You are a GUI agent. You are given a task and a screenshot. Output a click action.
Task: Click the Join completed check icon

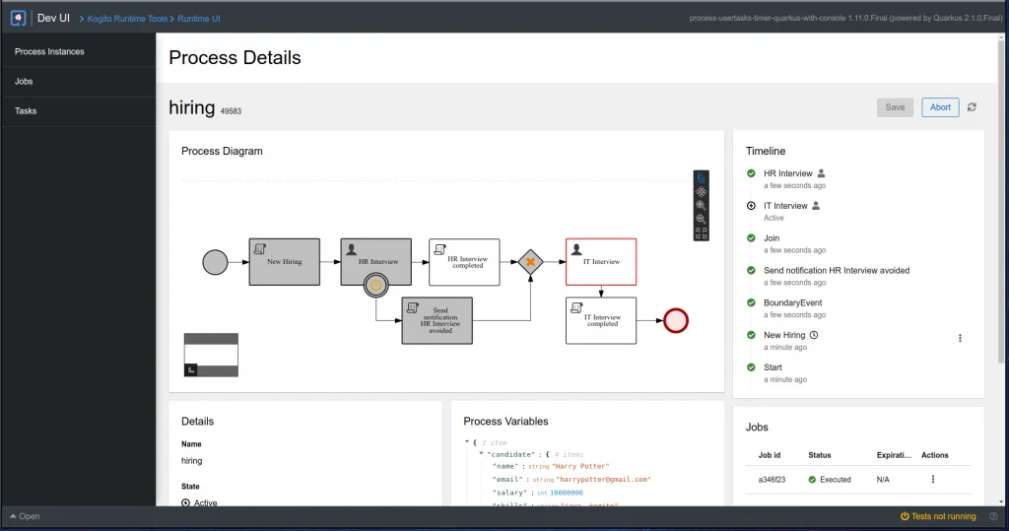pyautogui.click(x=751, y=237)
